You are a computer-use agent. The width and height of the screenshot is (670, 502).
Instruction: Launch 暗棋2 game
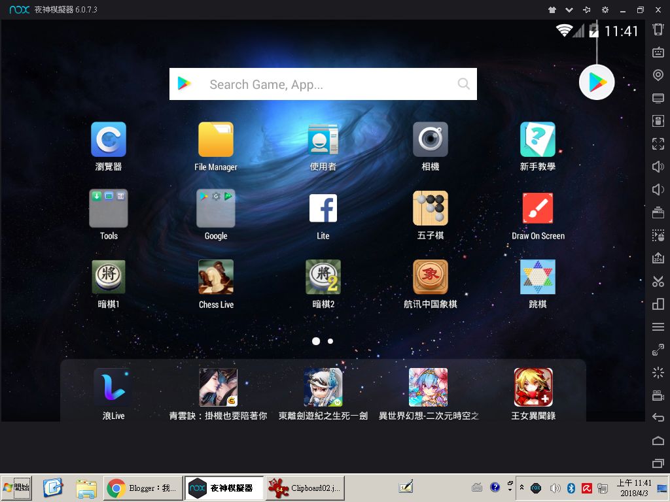323,277
